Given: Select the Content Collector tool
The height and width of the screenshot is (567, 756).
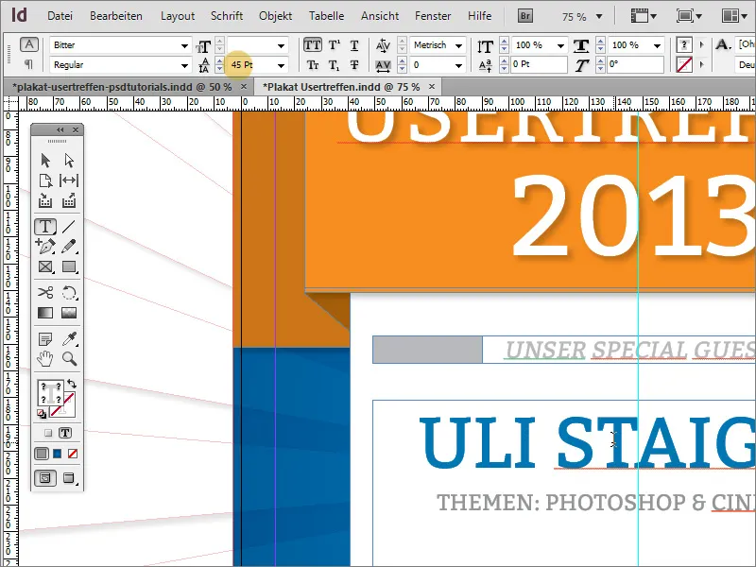Looking at the screenshot, I should click(45, 200).
